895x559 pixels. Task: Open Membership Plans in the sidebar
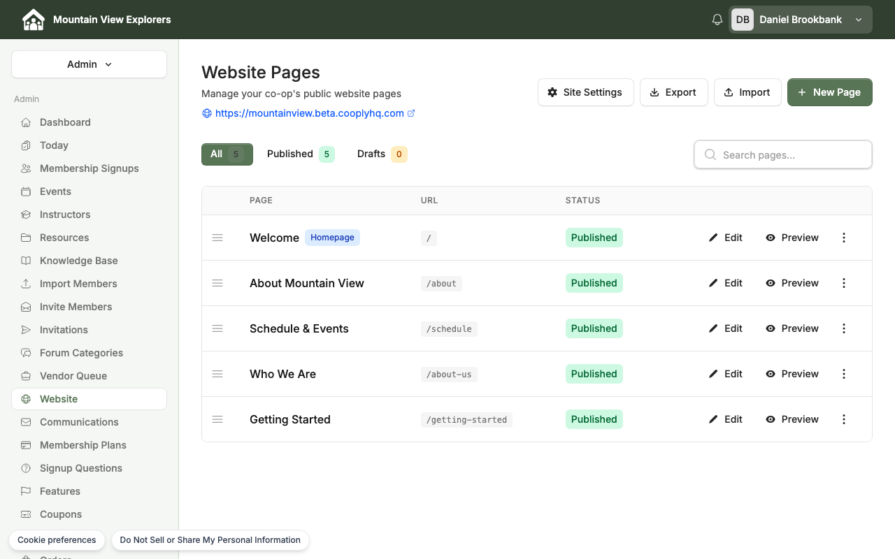89,445
